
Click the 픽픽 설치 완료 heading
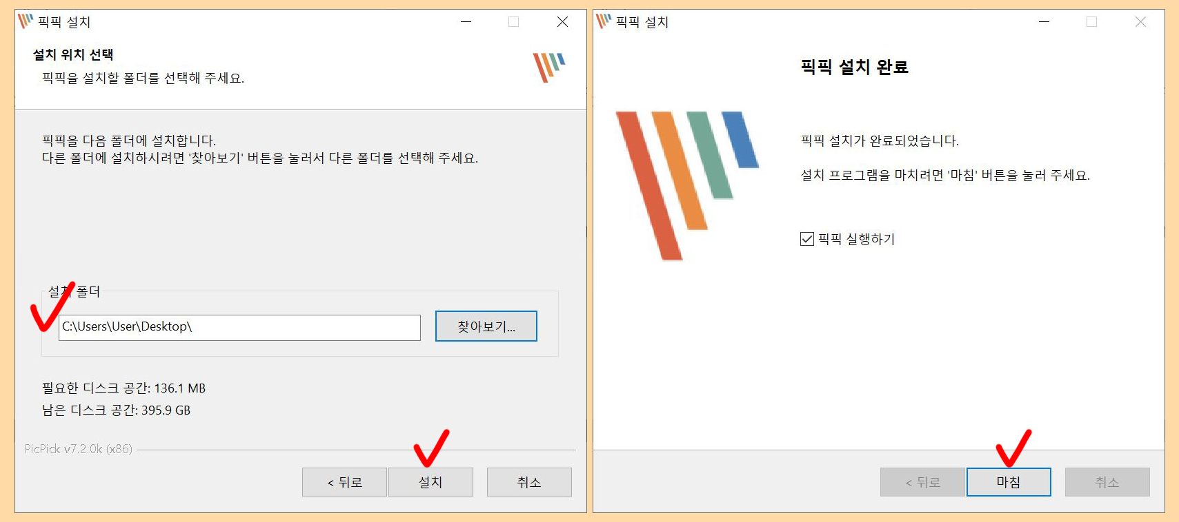click(x=854, y=67)
